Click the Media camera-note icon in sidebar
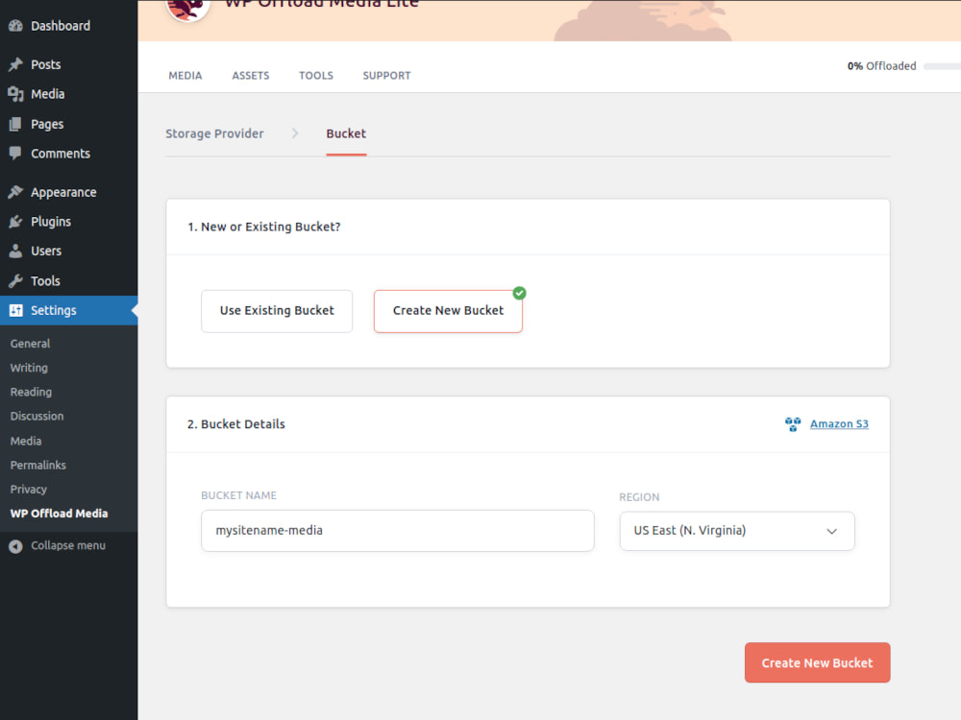961x720 pixels. pyautogui.click(x=15, y=94)
